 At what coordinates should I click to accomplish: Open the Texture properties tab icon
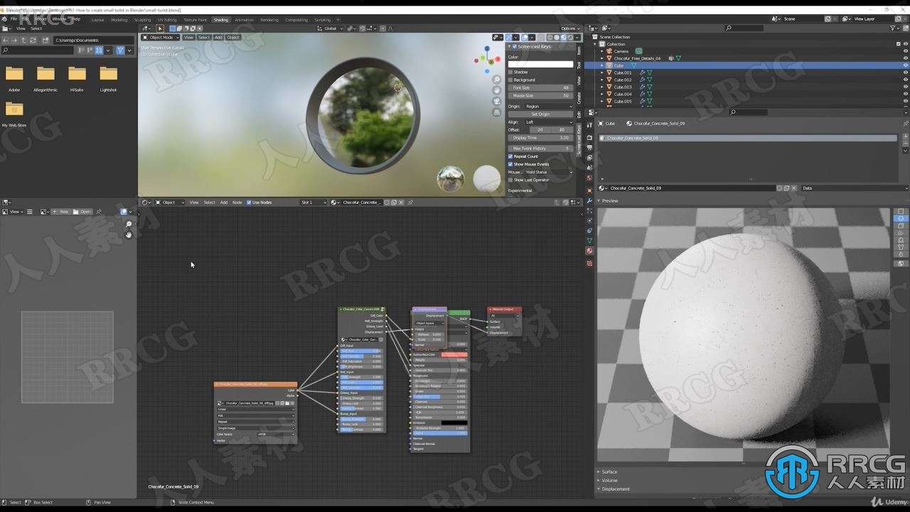(589, 263)
